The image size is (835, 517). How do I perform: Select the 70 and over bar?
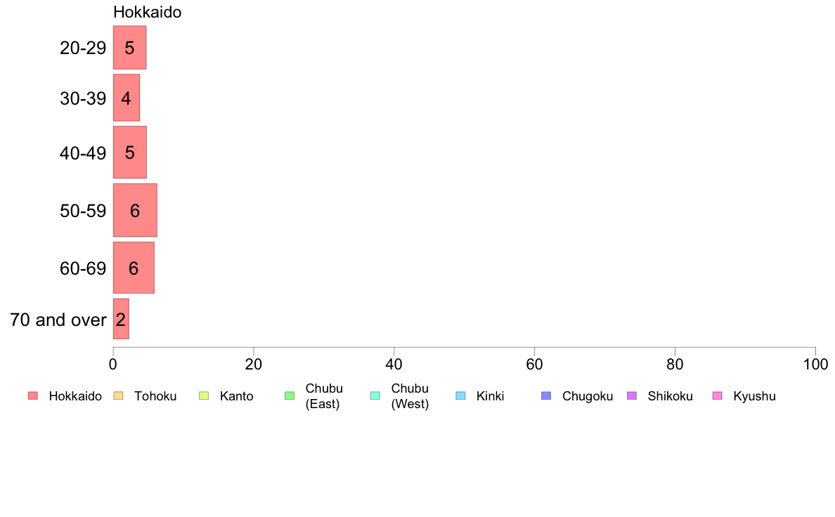(121, 319)
